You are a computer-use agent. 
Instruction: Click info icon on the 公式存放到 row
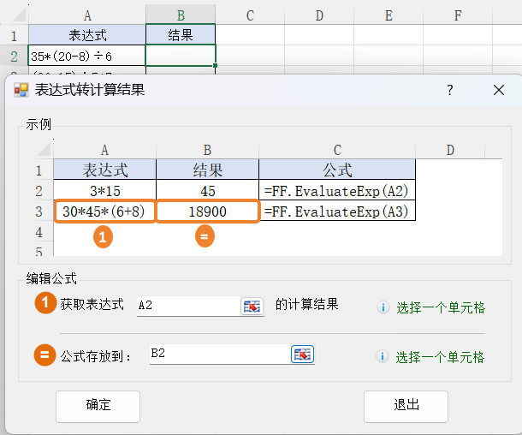[x=383, y=357]
